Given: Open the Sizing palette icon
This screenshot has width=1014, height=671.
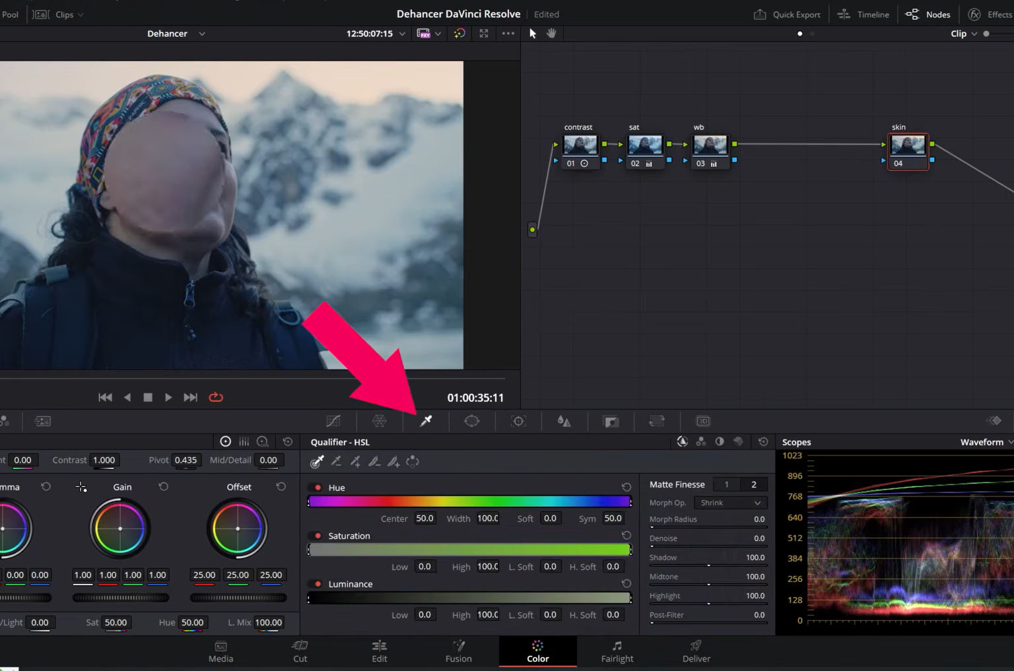Looking at the screenshot, I should click(x=657, y=421).
